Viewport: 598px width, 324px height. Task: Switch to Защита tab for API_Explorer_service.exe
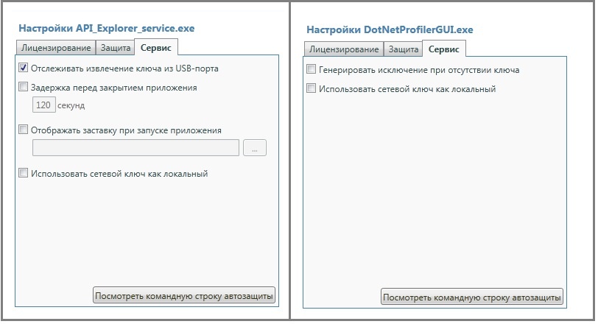(115, 48)
